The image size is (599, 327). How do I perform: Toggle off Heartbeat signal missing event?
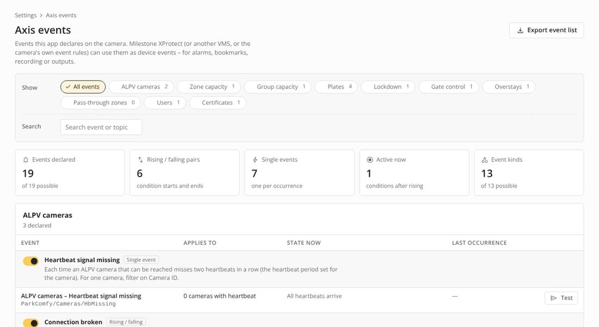30,261
